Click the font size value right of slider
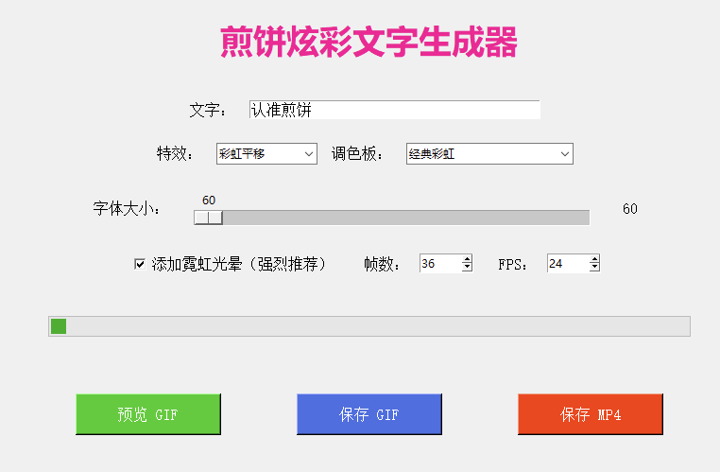This screenshot has height=472, width=720. [x=630, y=209]
